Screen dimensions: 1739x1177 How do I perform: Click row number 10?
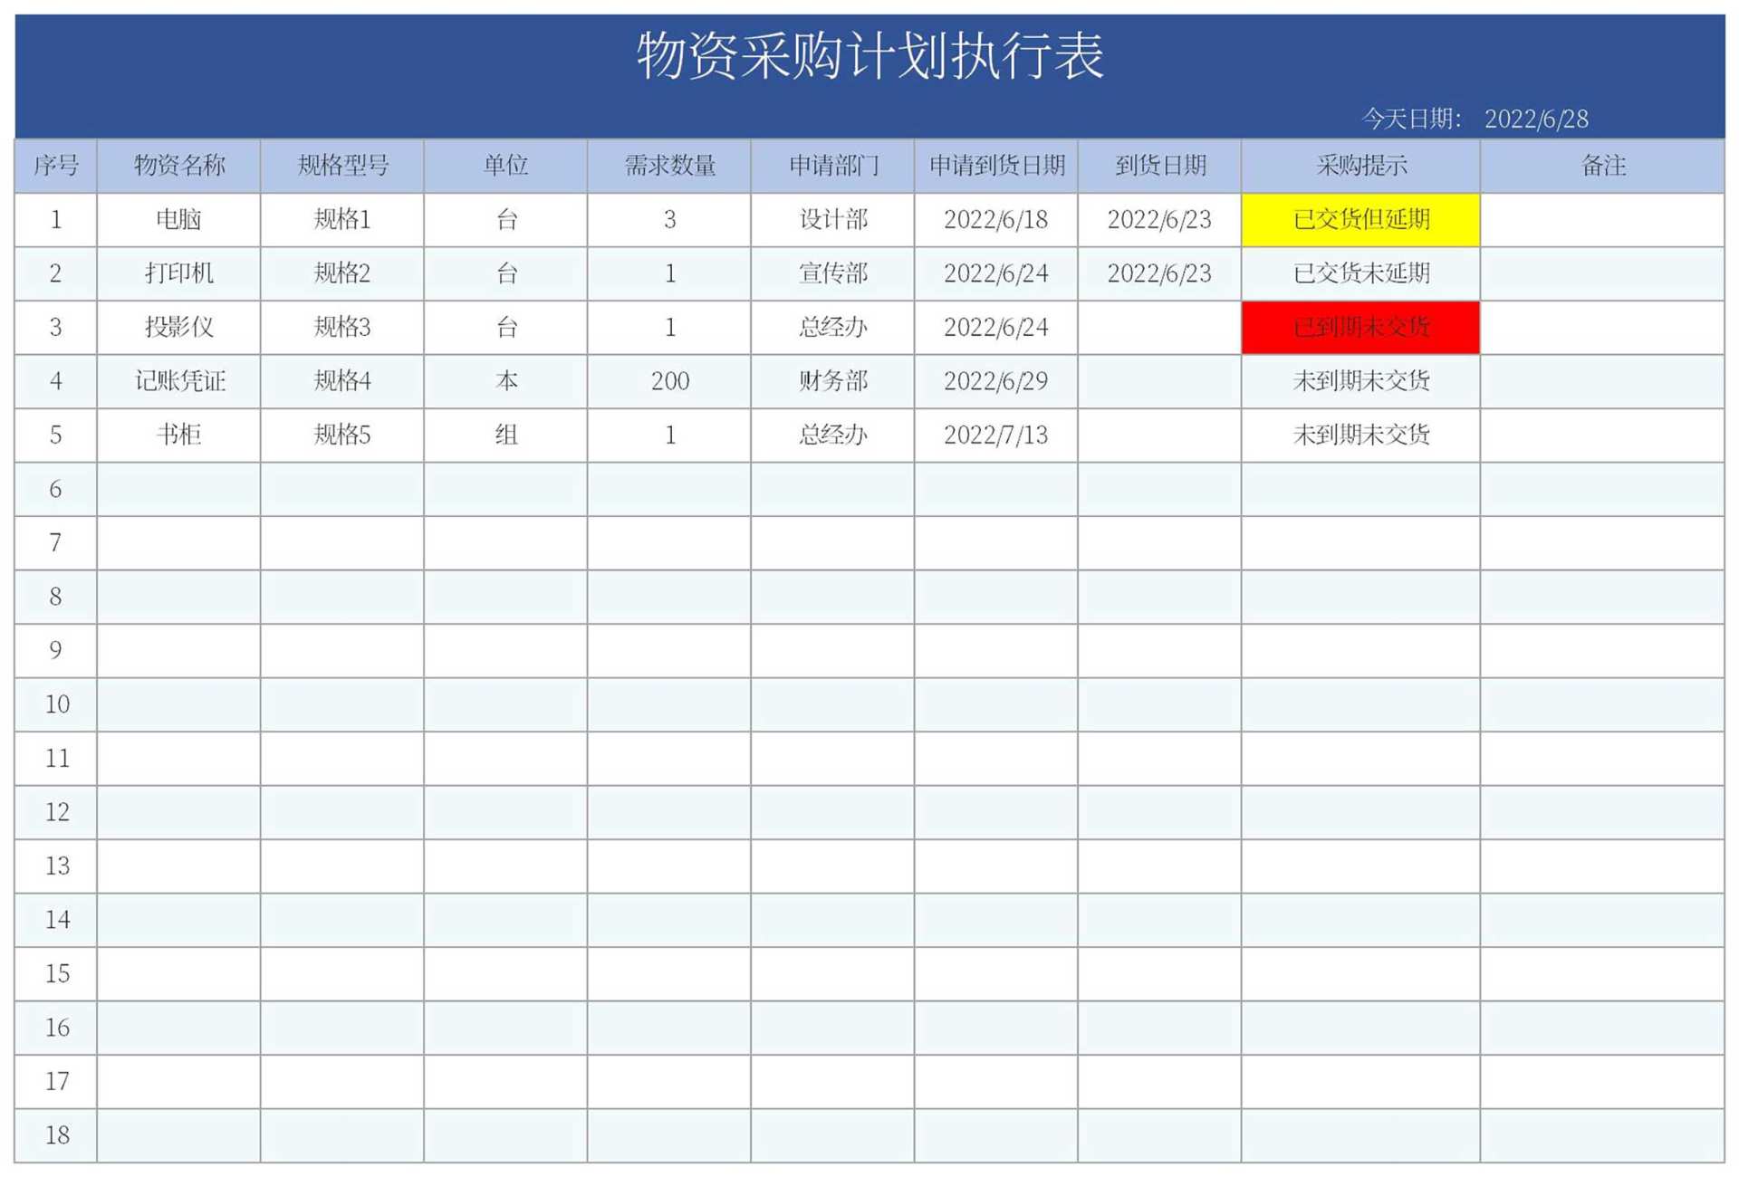pyautogui.click(x=56, y=704)
